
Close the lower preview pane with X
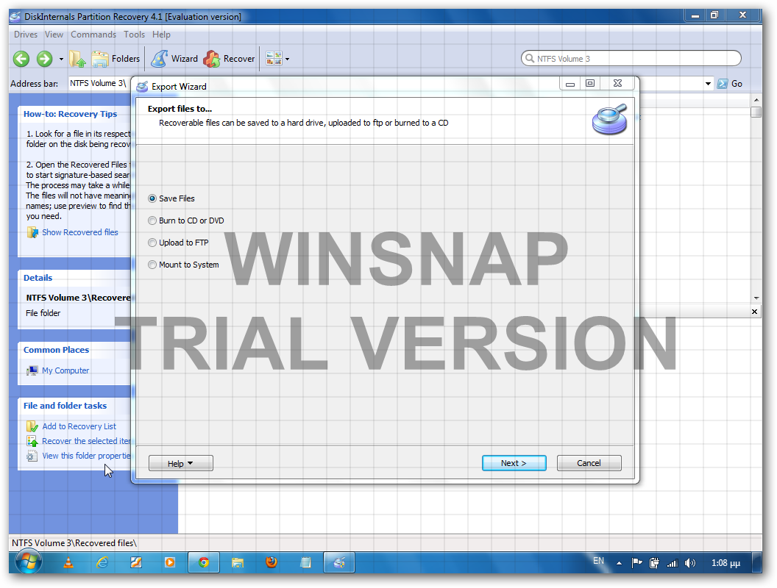click(754, 312)
